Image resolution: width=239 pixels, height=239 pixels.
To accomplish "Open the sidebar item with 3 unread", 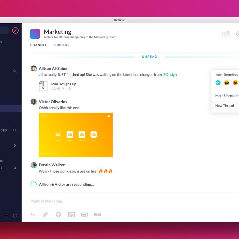I will 11,168.
